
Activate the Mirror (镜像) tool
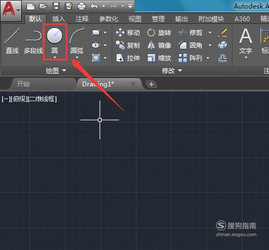click(159, 46)
